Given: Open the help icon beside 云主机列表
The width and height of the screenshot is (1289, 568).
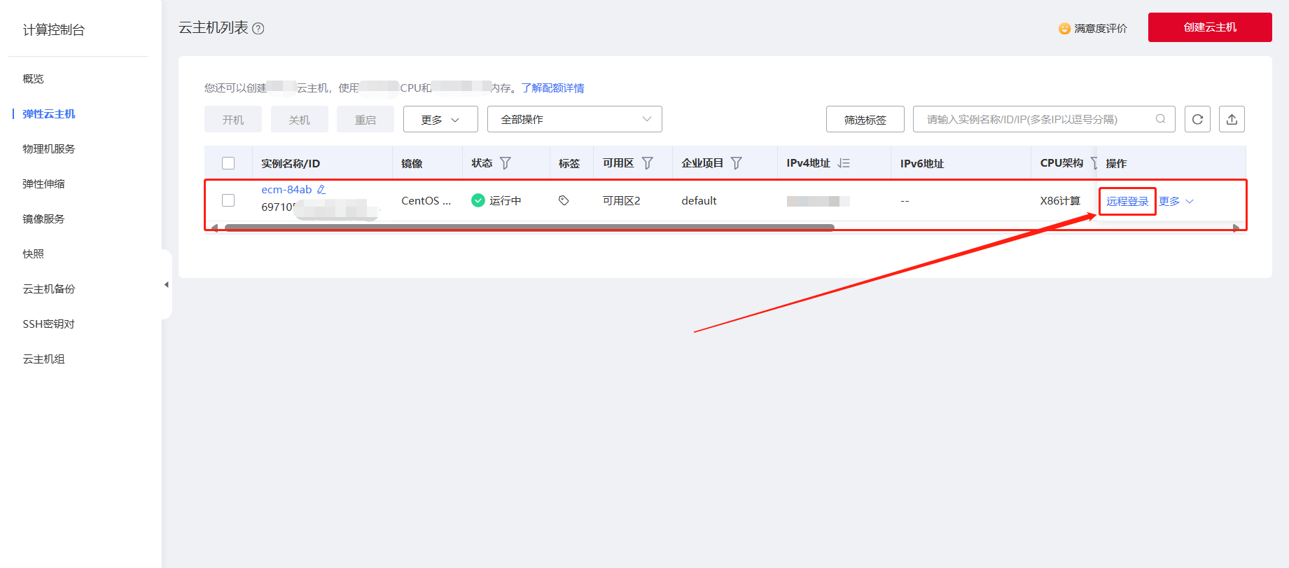Looking at the screenshot, I should click(x=258, y=29).
